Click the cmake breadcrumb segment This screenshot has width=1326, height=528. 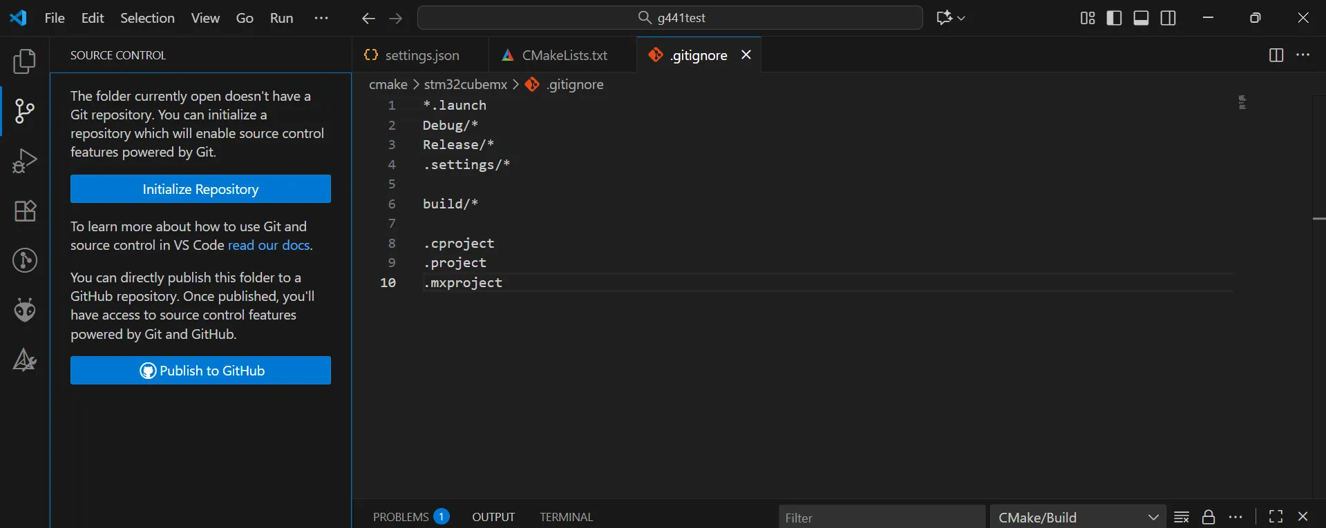(388, 84)
